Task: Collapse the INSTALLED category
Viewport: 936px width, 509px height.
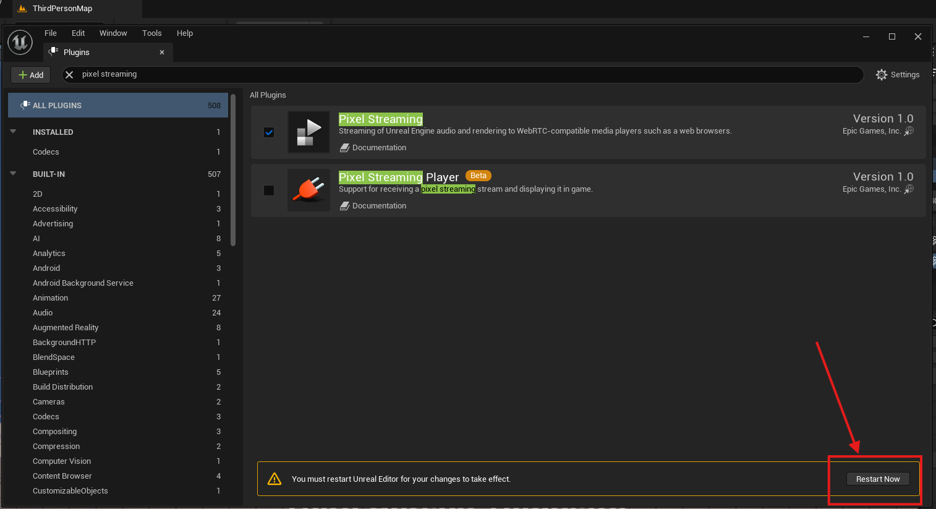Action: coord(14,132)
